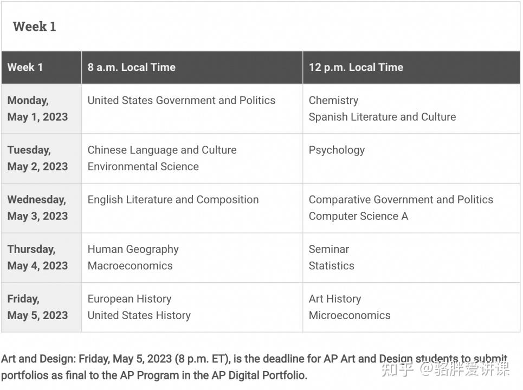This screenshot has height=390, width=523.
Task: Select the "8 a.m. Local Time" column header
Action: pyautogui.click(x=132, y=68)
